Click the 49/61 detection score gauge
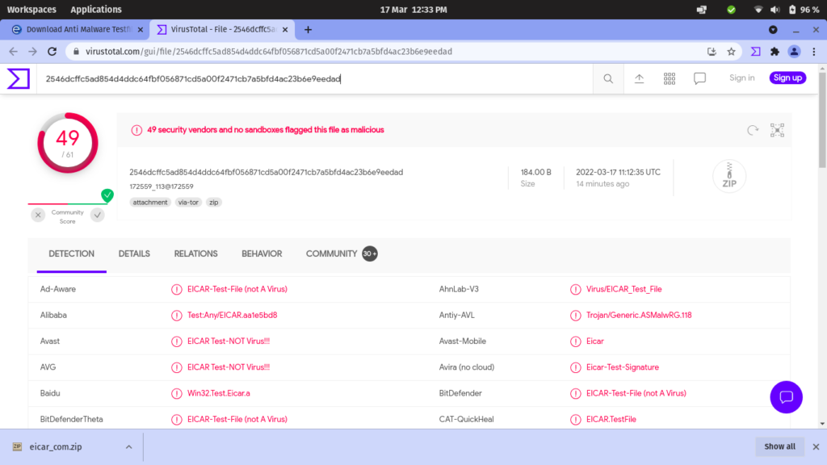The width and height of the screenshot is (827, 465). click(68, 143)
